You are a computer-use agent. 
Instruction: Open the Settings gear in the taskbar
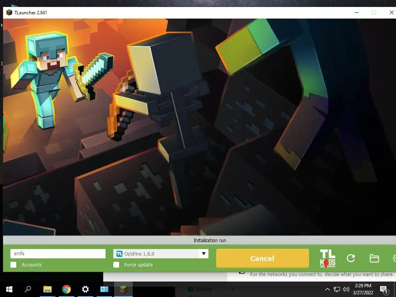pos(85,289)
